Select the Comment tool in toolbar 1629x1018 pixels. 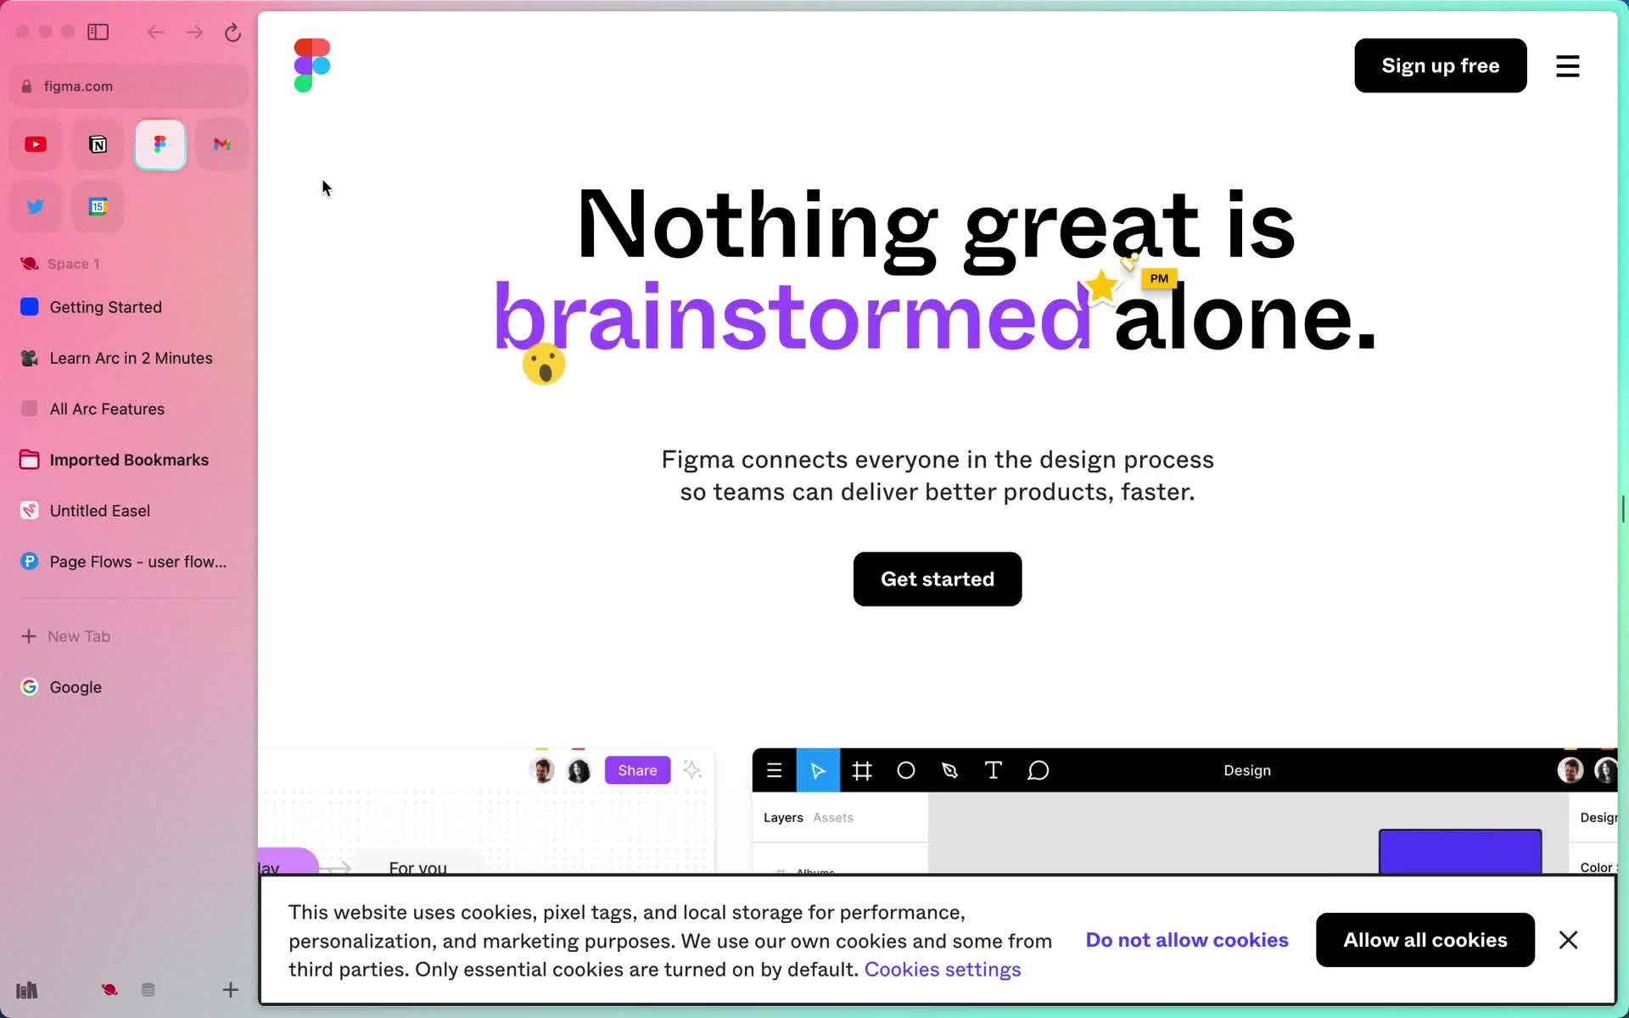pyautogui.click(x=1037, y=770)
